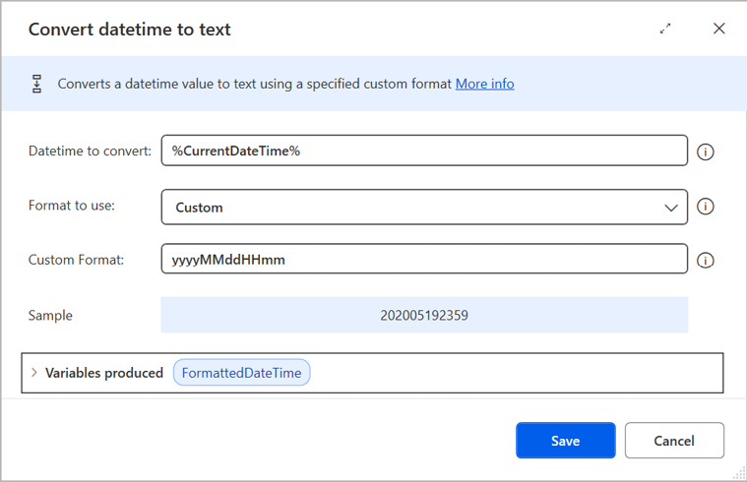Screen dimensions: 747x482
Task: Expand the dialog with the expand icon
Action: click(x=665, y=29)
